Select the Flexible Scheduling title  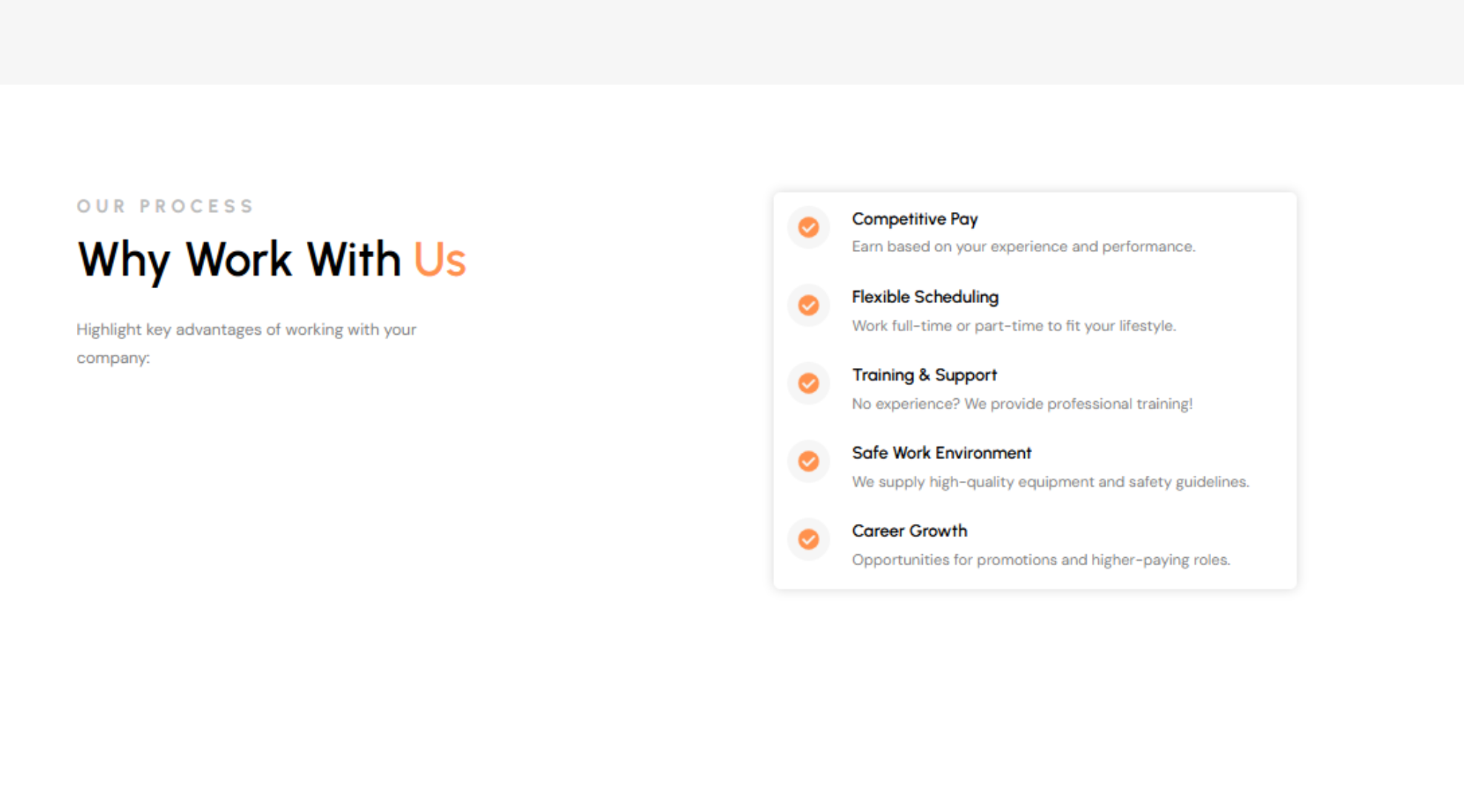click(925, 297)
